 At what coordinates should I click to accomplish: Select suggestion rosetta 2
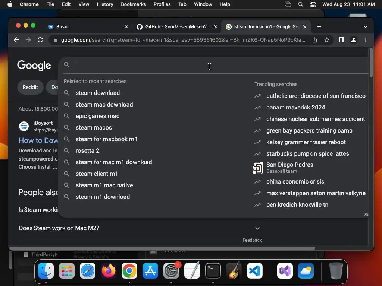87,150
